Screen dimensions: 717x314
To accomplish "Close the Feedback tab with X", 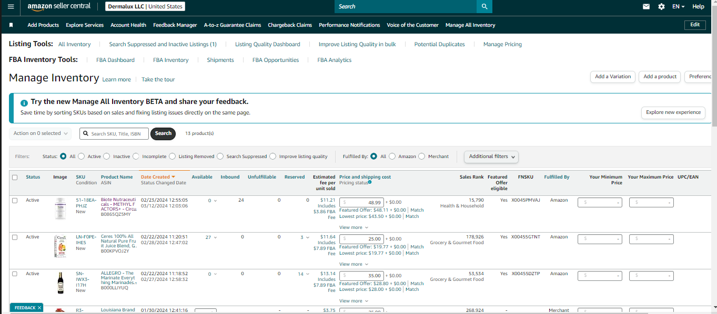I will pyautogui.click(x=39, y=308).
